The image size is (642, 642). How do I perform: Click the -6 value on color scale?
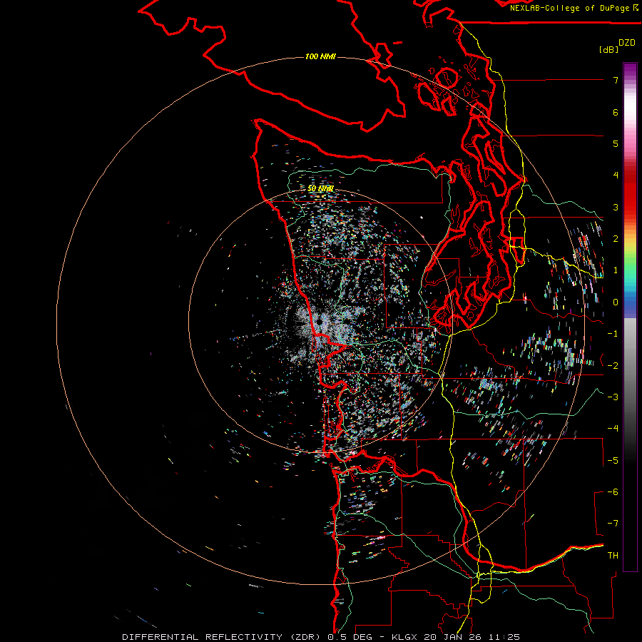[613, 492]
